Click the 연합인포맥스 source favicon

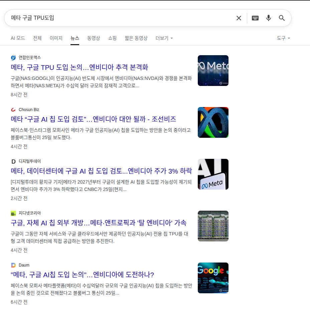[x=13, y=58]
